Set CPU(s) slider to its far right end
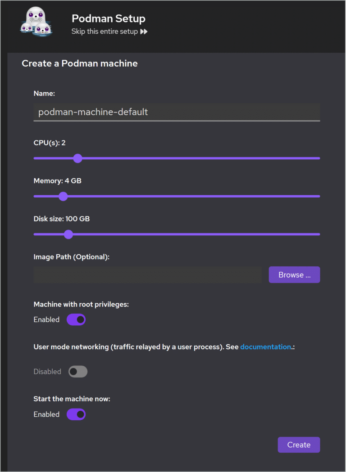The height and width of the screenshot is (472, 346). click(319, 158)
